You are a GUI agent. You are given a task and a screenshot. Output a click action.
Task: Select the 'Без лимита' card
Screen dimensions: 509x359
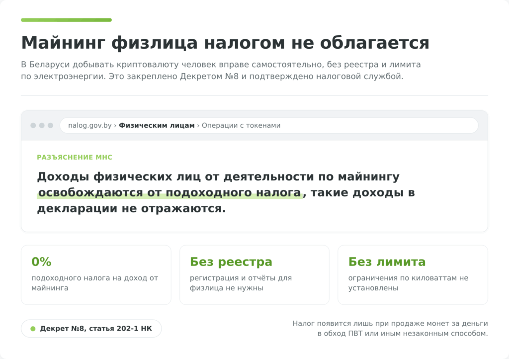(413, 275)
